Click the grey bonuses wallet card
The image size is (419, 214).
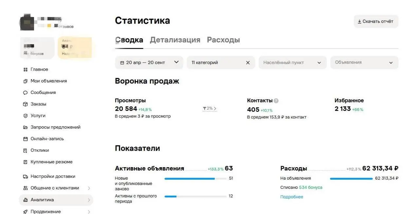pyautogui.click(x=37, y=48)
